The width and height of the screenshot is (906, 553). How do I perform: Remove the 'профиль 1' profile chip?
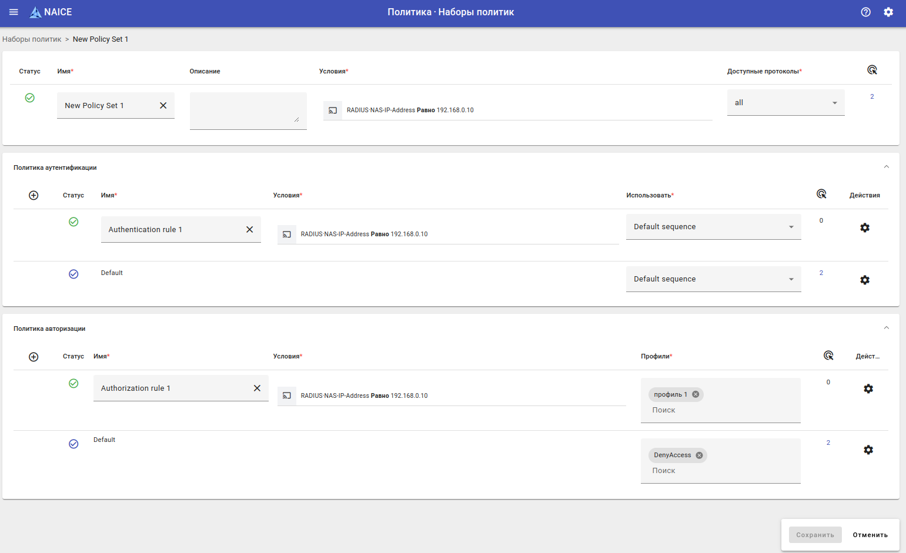(x=696, y=394)
